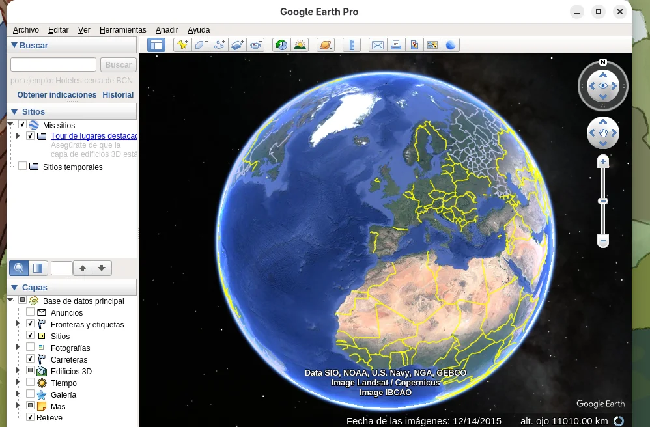The image size is (650, 427).
Task: Move selected item down with arrow button
Action: (102, 268)
